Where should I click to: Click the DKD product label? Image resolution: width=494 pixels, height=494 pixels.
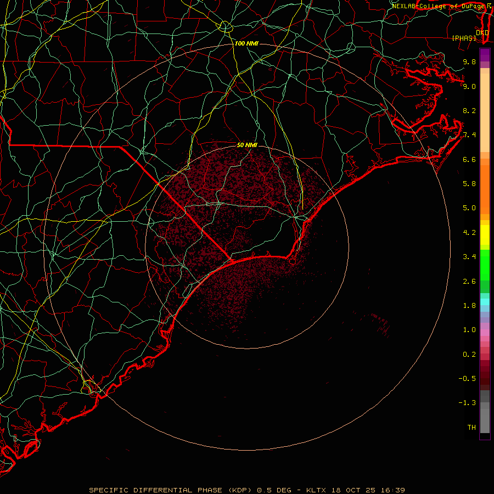coord(482,33)
